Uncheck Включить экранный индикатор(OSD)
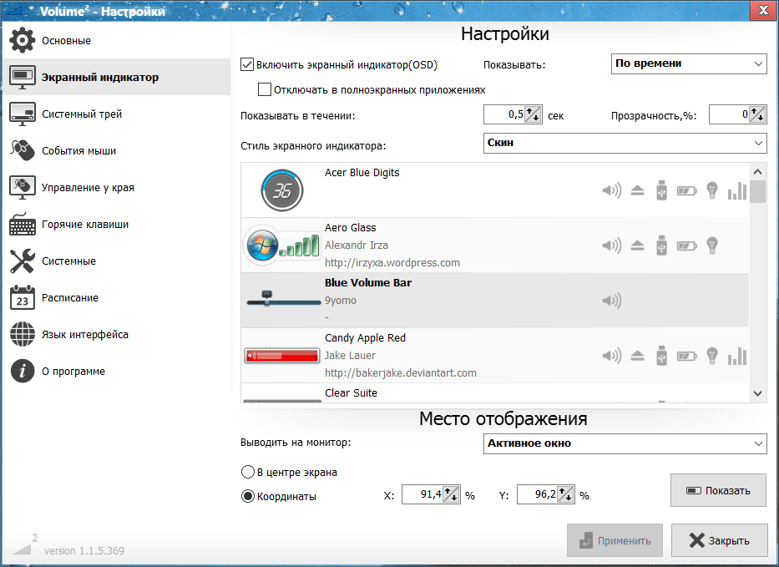The image size is (779, 567). 246,64
